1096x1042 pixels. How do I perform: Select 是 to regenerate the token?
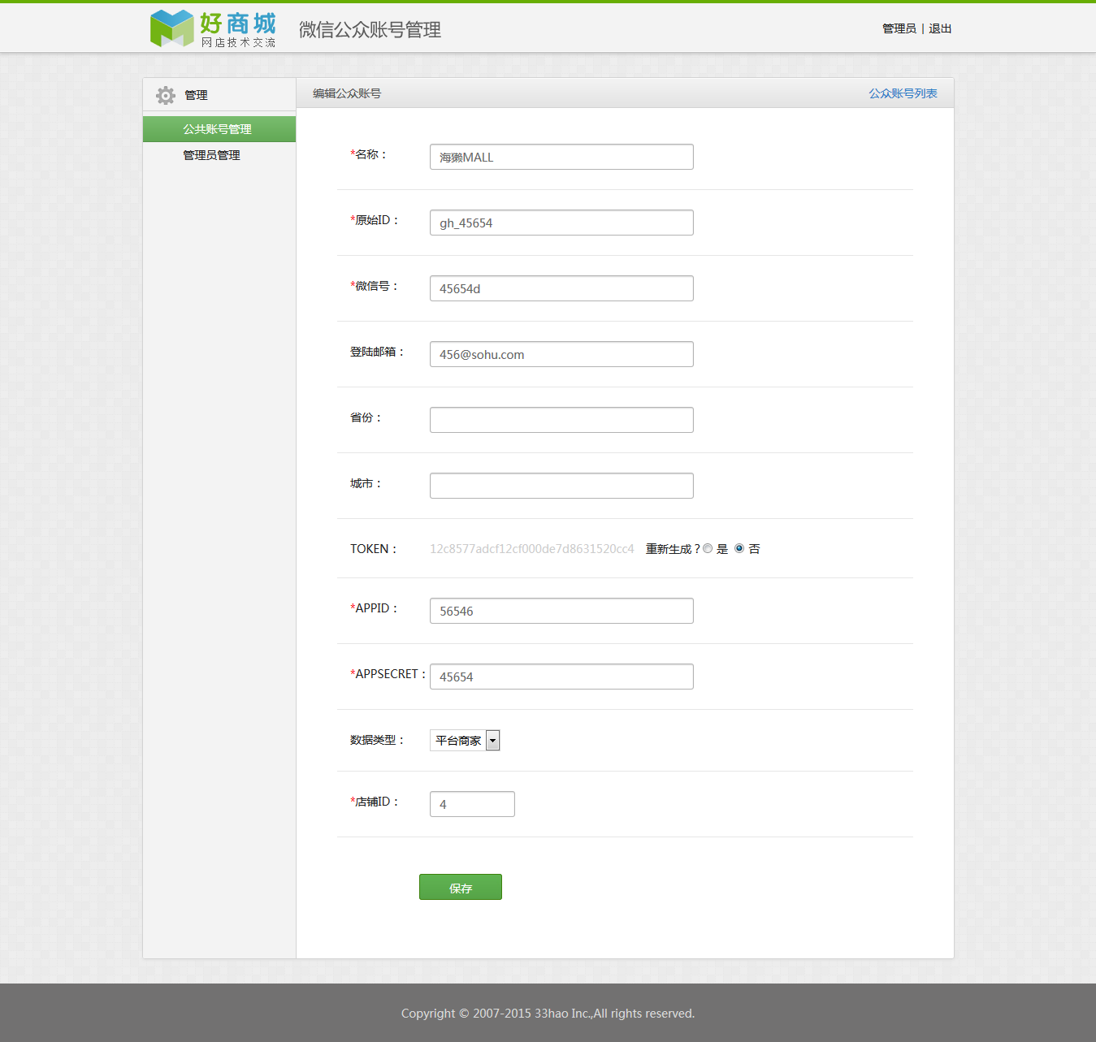pos(708,549)
